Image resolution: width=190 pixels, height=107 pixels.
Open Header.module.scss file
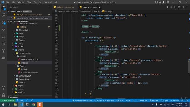tap(30, 59)
